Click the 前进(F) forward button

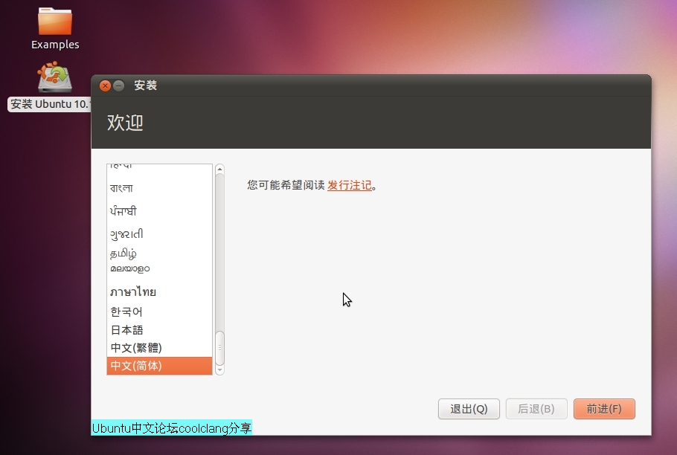coord(604,409)
